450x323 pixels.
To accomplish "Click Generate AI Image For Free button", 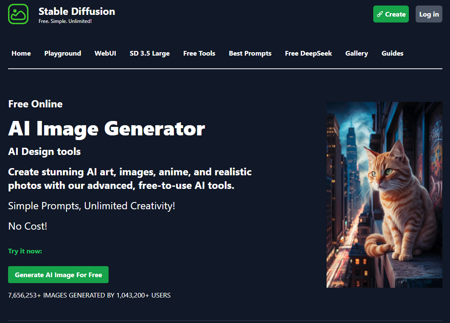I will point(58,275).
